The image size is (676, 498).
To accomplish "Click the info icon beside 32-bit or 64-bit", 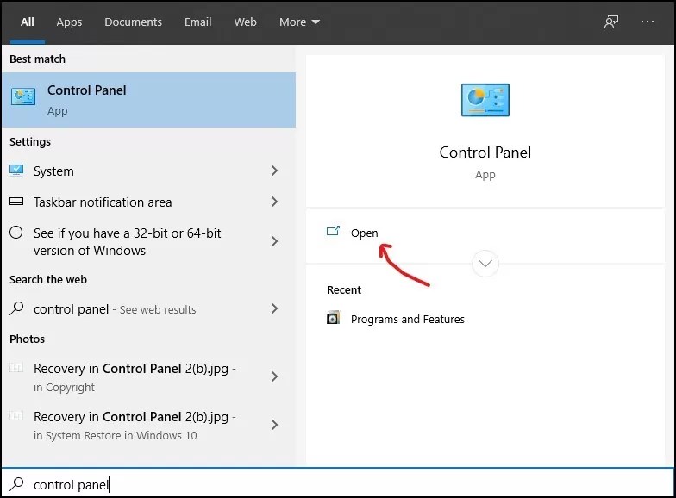I will pos(16,233).
